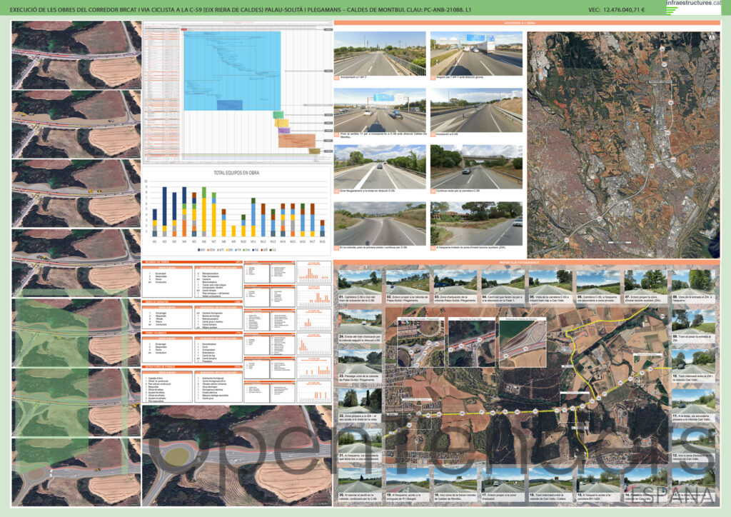The height and width of the screenshot is (517, 731).
Task: Open photo 01 of Carretera C-59
Action: (359, 281)
